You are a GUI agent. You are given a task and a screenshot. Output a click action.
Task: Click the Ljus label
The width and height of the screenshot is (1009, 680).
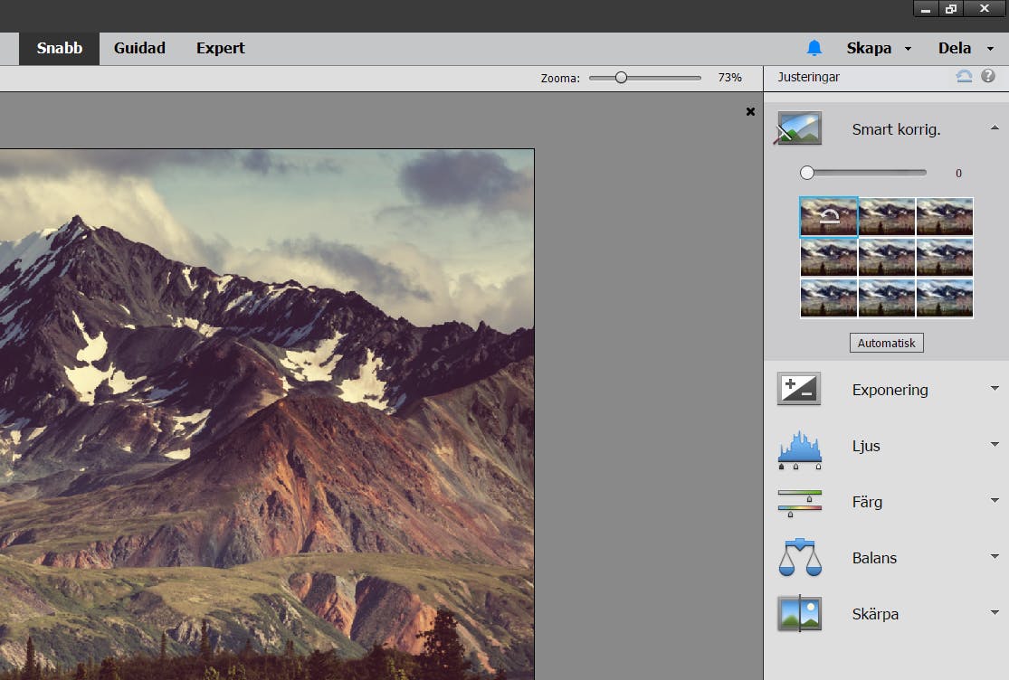pos(866,446)
